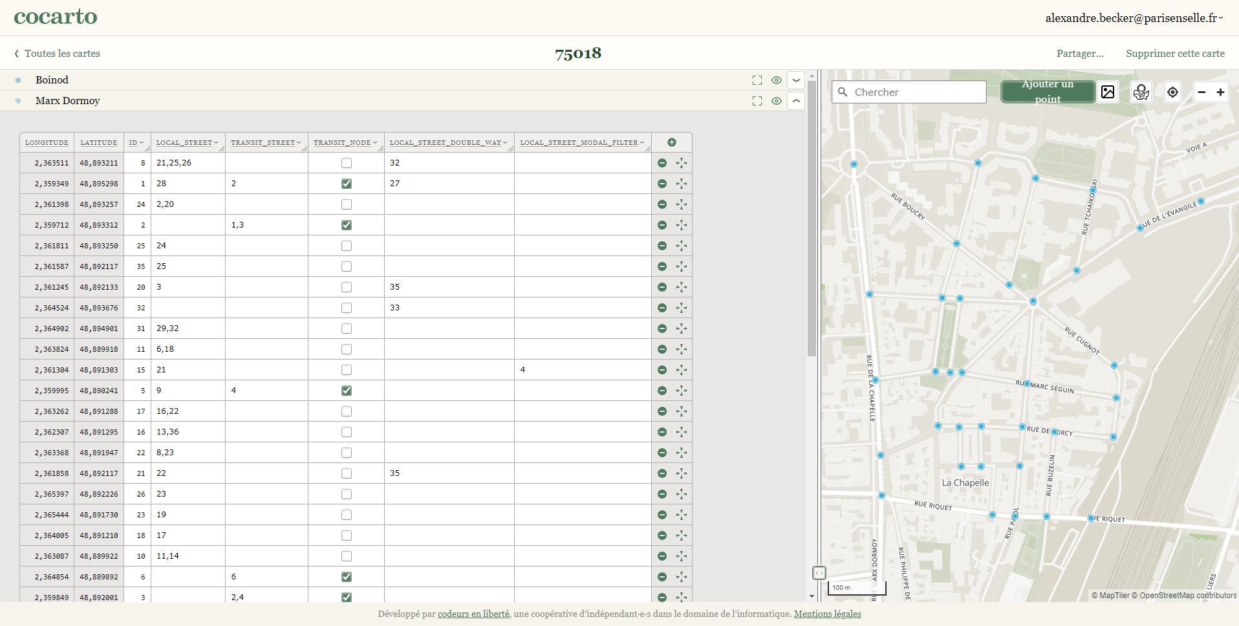
Task: Click Ajouter un point button
Action: click(x=1048, y=92)
